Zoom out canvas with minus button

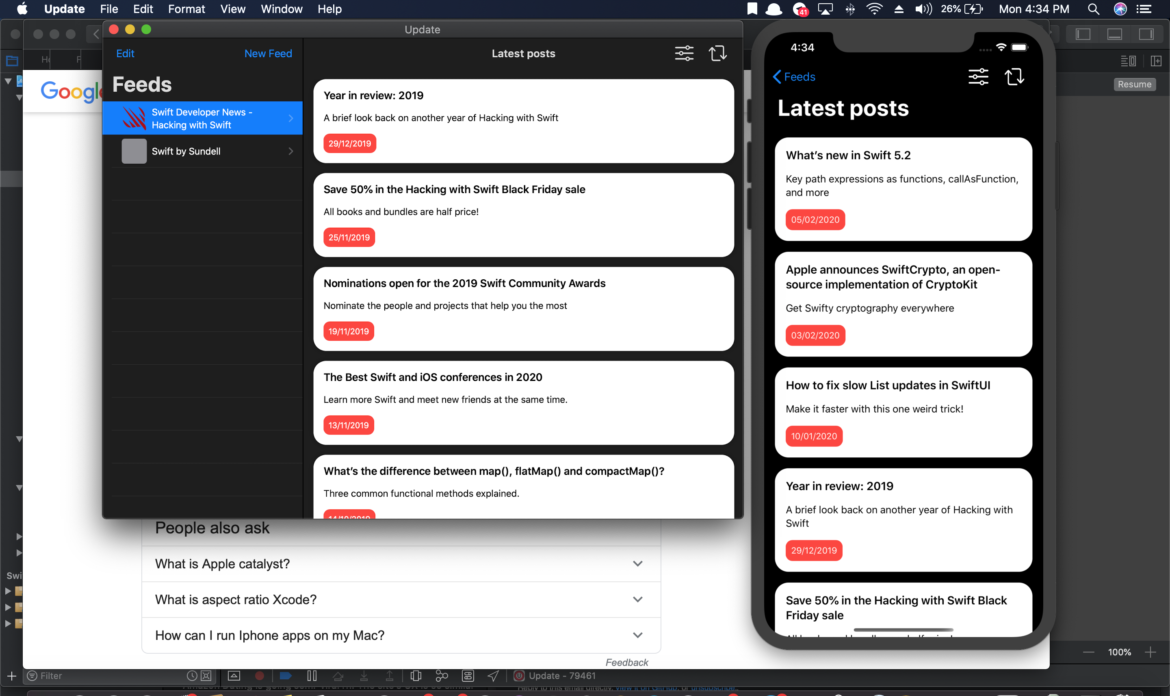[1088, 652]
